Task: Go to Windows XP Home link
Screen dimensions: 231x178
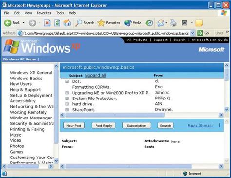Action: pyautogui.click(x=19, y=59)
